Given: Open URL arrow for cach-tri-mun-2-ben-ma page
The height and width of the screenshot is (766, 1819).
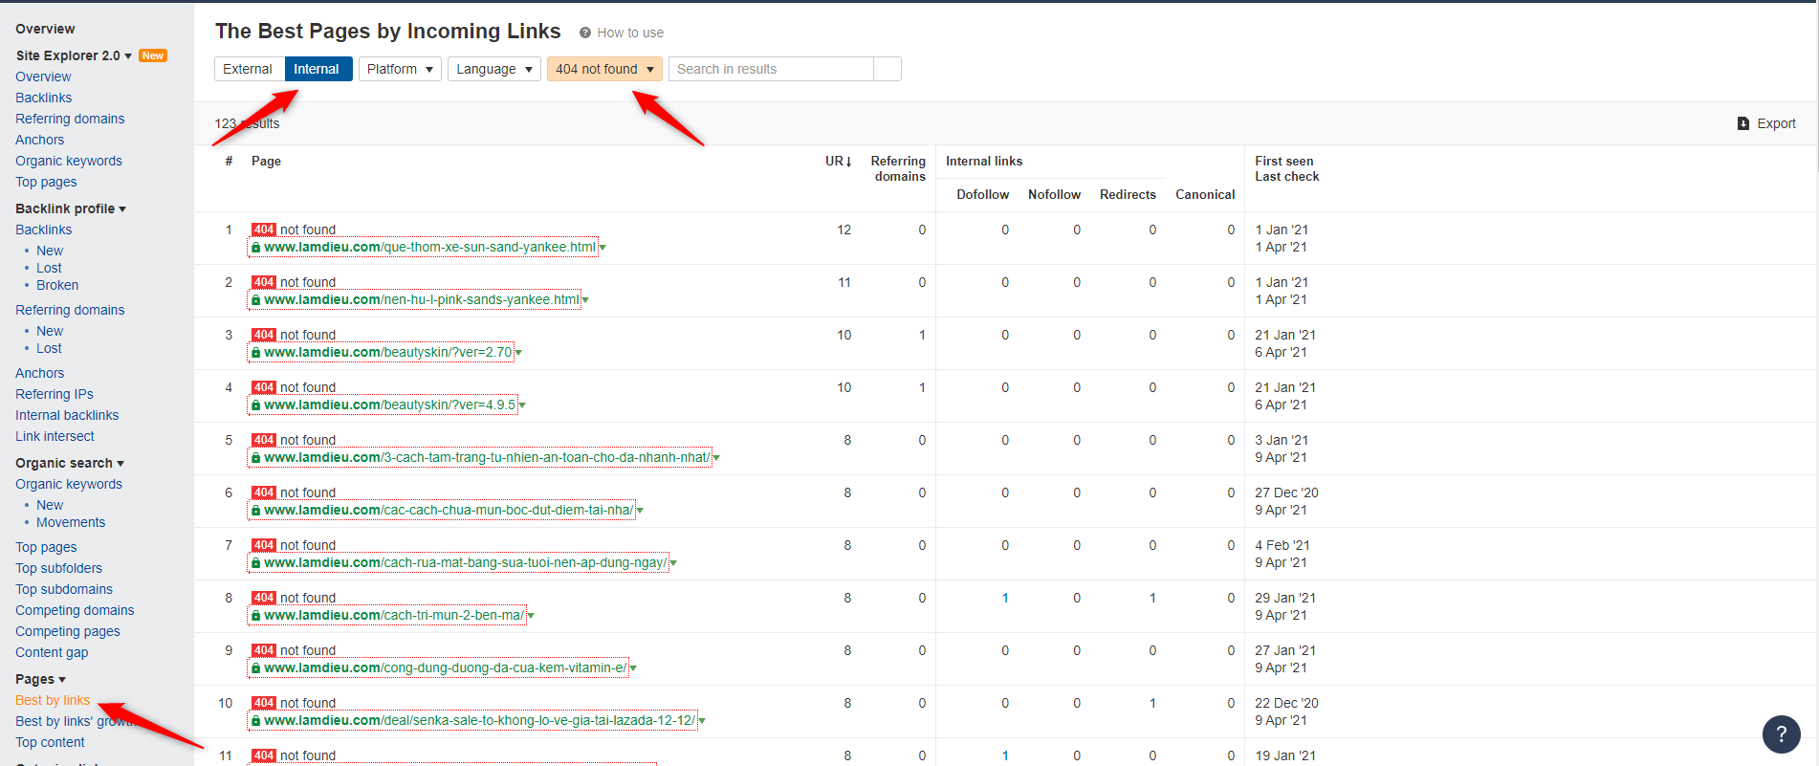Looking at the screenshot, I should tap(531, 616).
